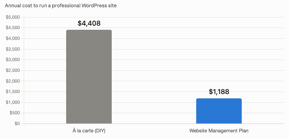
Task: Click the $2,000 y-axis label
Action: tap(13, 81)
